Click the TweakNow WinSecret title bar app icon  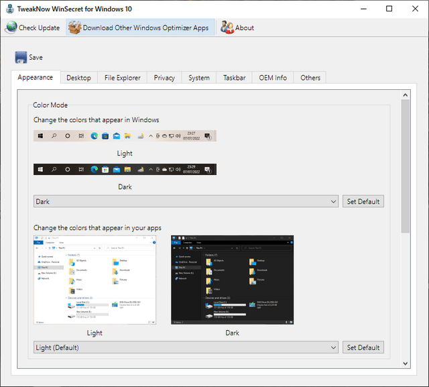point(10,9)
